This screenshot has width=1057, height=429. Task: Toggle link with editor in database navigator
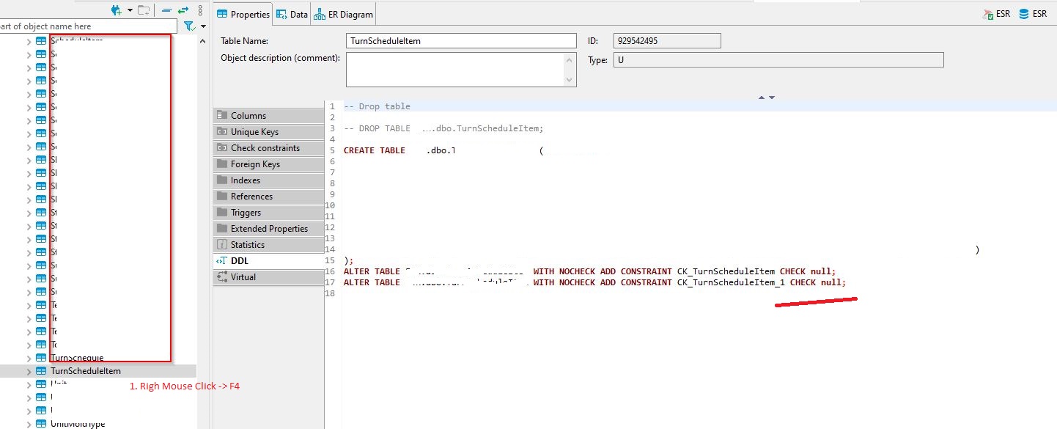(183, 10)
